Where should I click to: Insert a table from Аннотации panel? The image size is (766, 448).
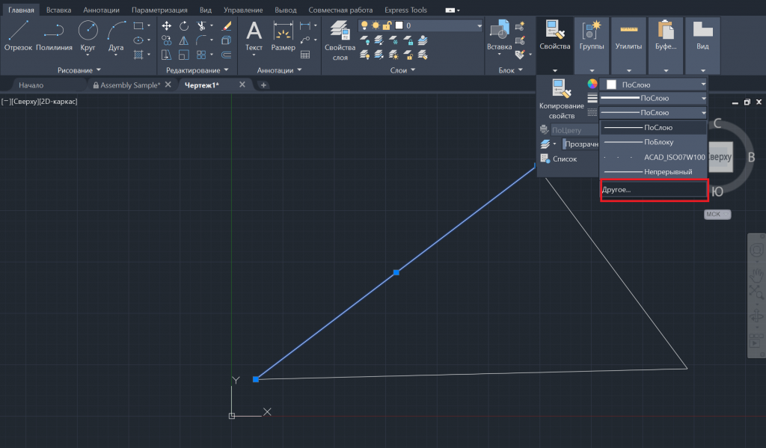point(305,55)
